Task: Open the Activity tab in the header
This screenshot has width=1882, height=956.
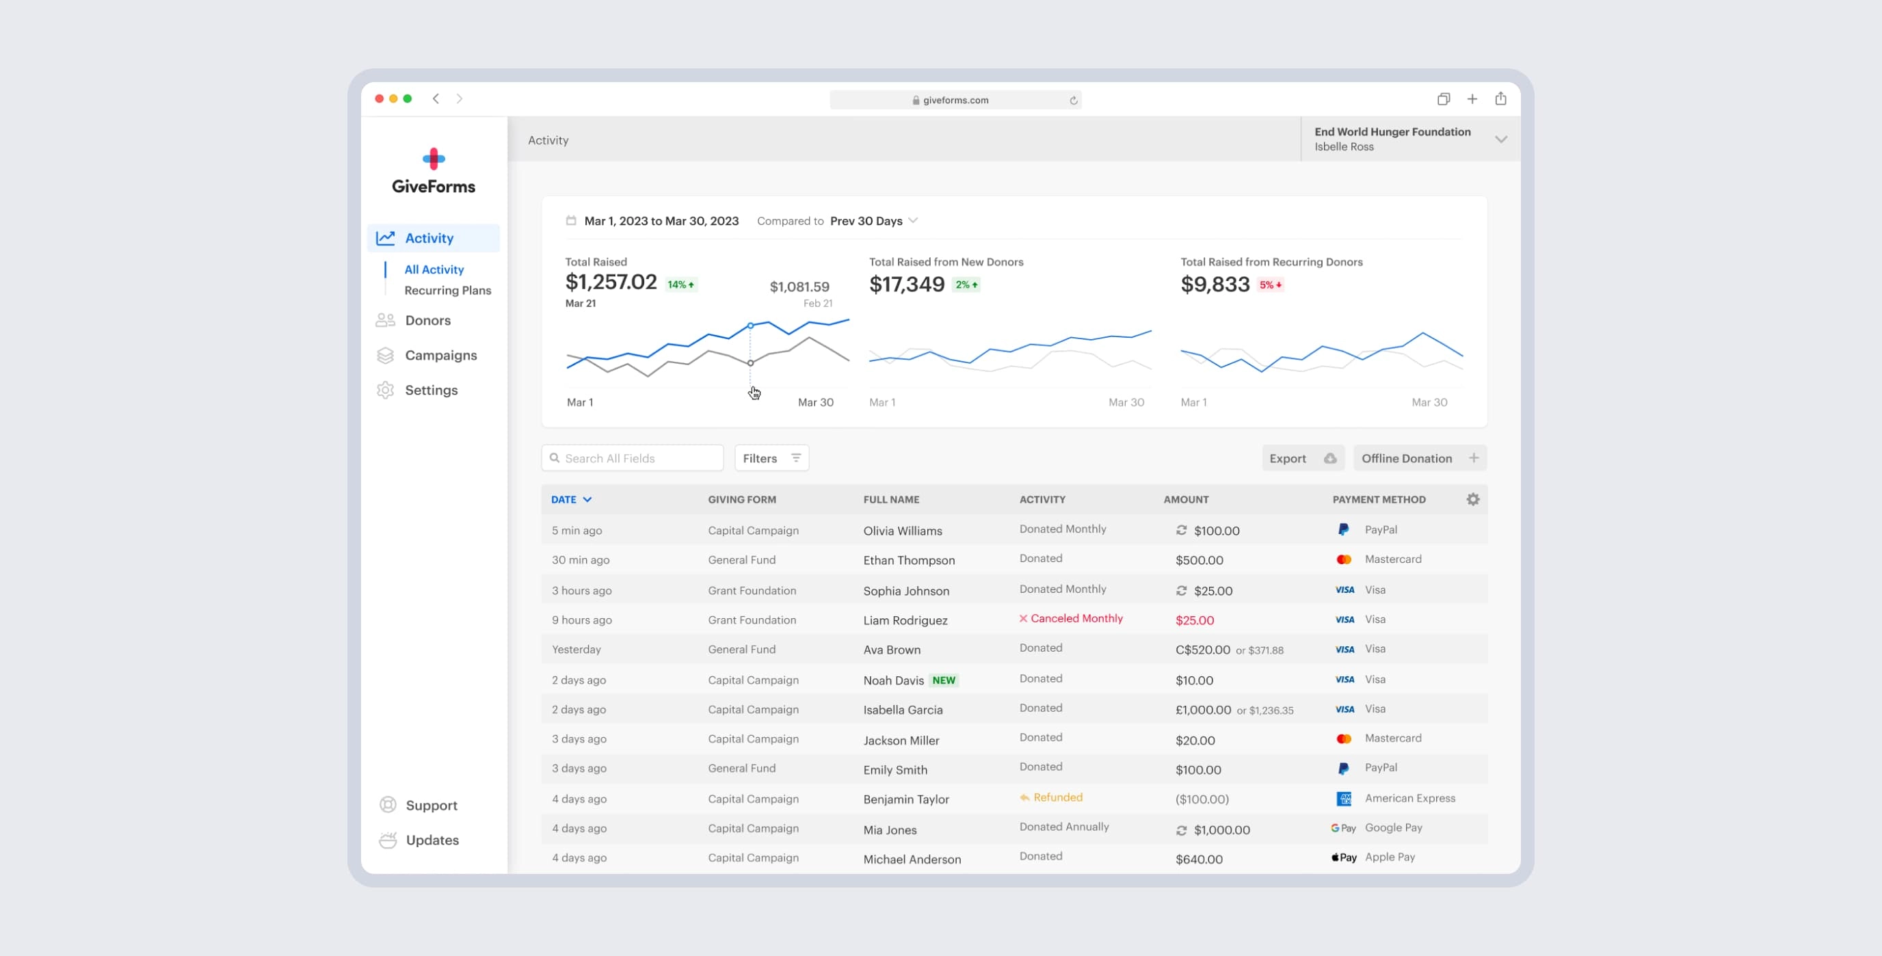Action: (x=548, y=140)
